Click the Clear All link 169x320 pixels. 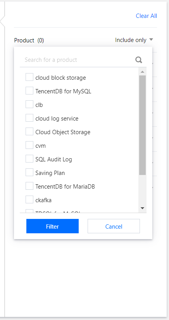pos(146,16)
